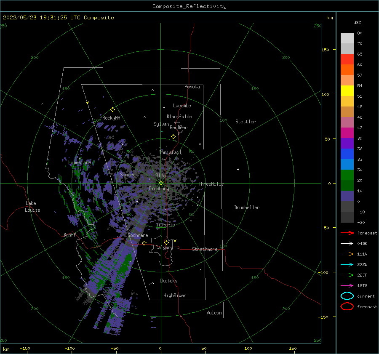Select the slate purple 0–10 dBZ swatch
This screenshot has height=354, width=379.
(347, 196)
